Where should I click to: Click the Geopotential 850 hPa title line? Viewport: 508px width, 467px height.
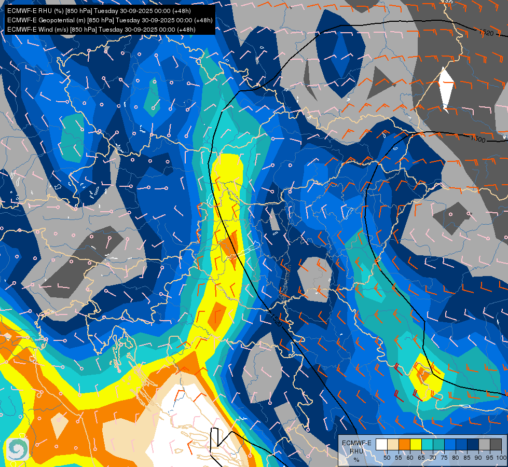(110, 20)
